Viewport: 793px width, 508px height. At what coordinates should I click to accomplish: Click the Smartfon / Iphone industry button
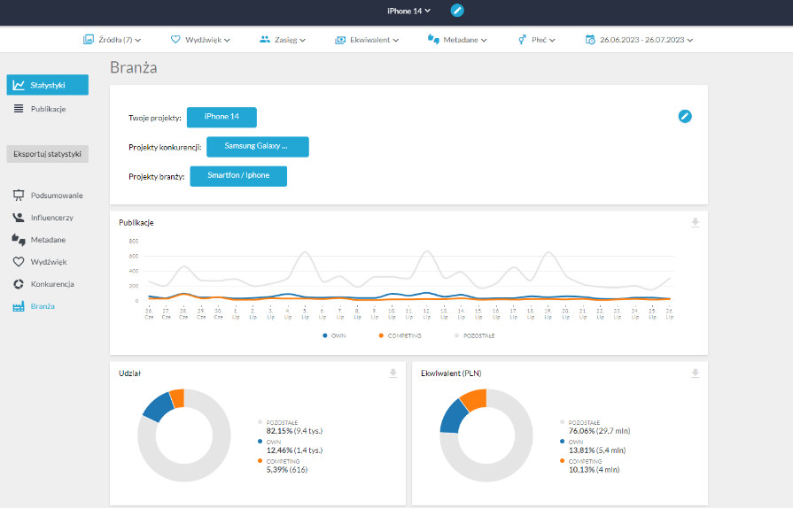(238, 176)
